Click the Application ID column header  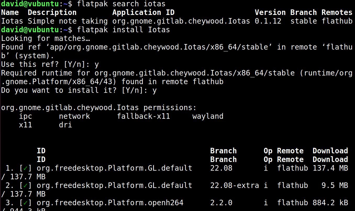tap(143, 13)
